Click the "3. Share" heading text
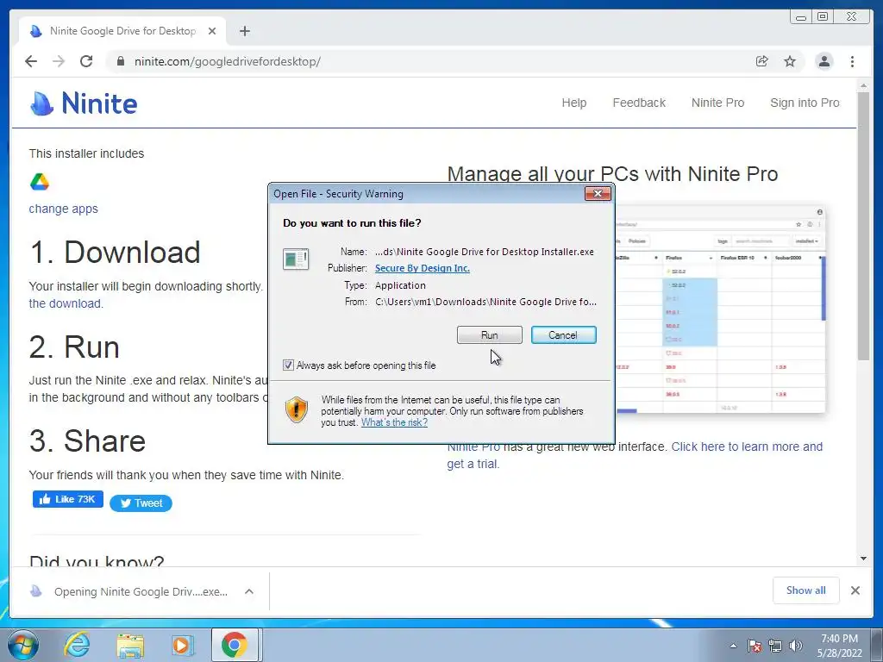 [x=87, y=440]
